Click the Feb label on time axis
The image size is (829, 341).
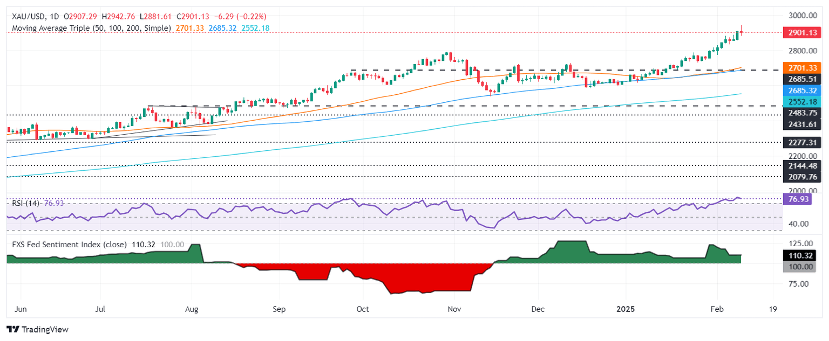pyautogui.click(x=717, y=309)
